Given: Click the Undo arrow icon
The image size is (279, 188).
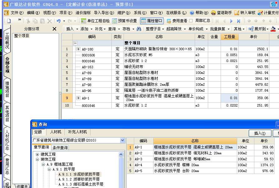Looking at the screenshot, I should tap(59, 21).
